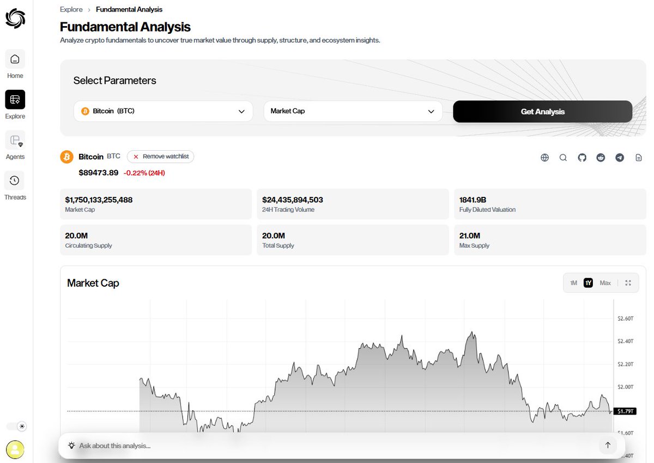This screenshot has height=463, width=654.
Task: Click the orange Bitcoin logo icon
Action: tap(66, 157)
